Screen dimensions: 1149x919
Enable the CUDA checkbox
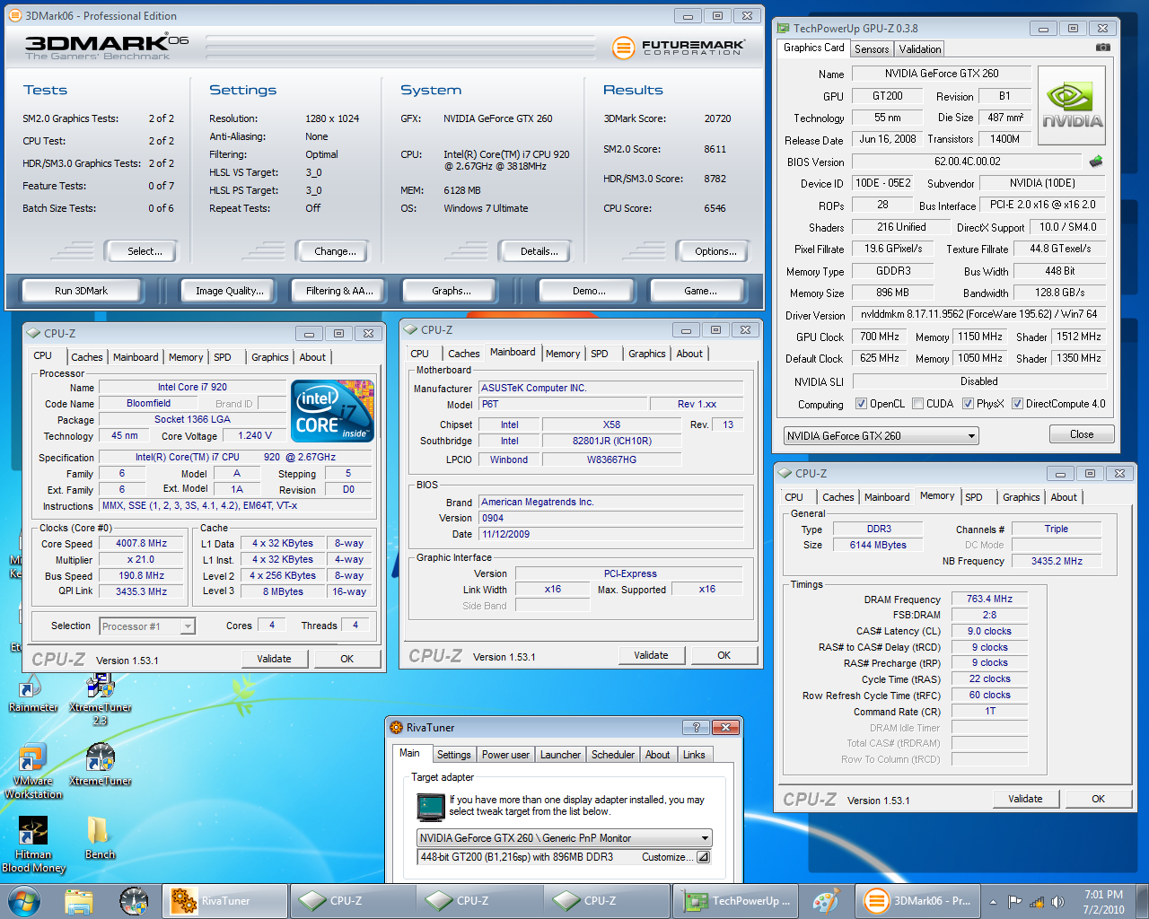[917, 404]
